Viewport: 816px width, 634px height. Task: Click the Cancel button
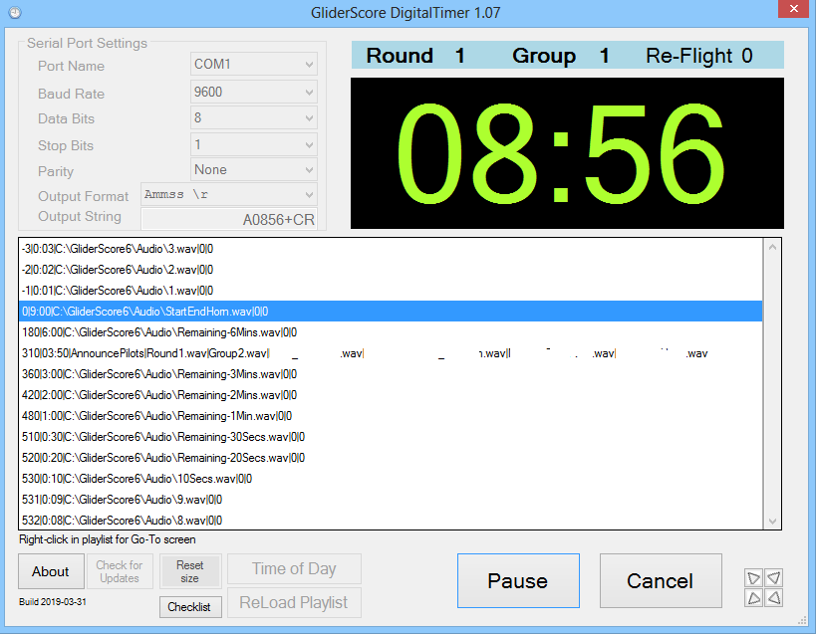click(x=661, y=580)
